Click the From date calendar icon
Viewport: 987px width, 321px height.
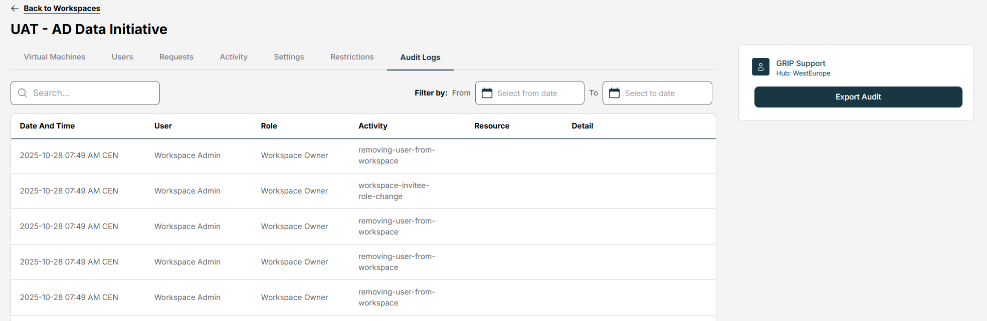click(487, 93)
